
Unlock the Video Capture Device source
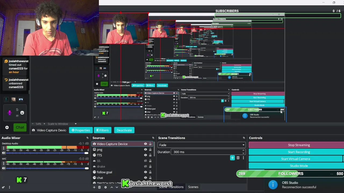point(150,144)
